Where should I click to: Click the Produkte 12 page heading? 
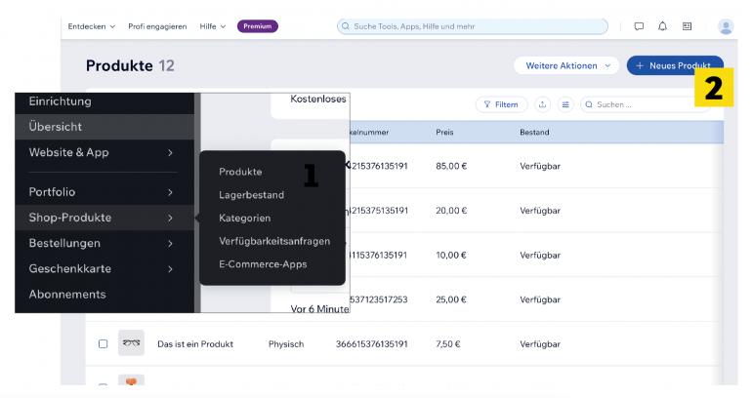click(x=130, y=65)
